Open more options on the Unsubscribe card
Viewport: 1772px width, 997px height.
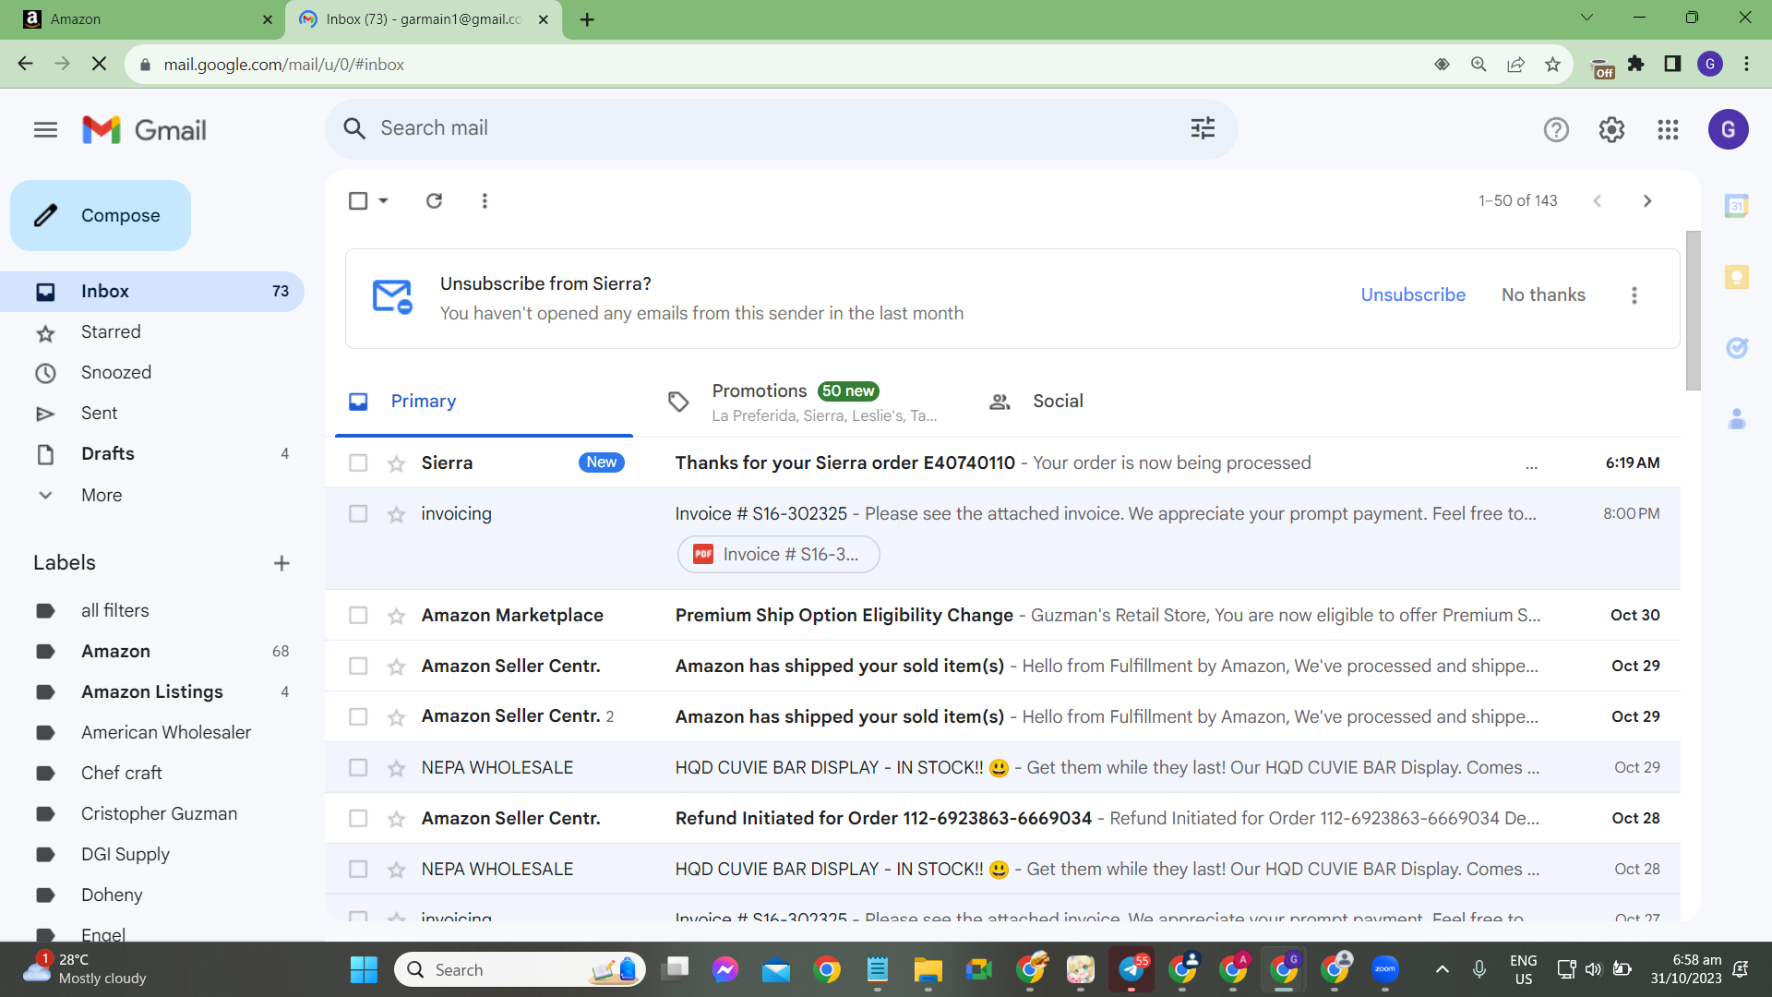[1634, 295]
